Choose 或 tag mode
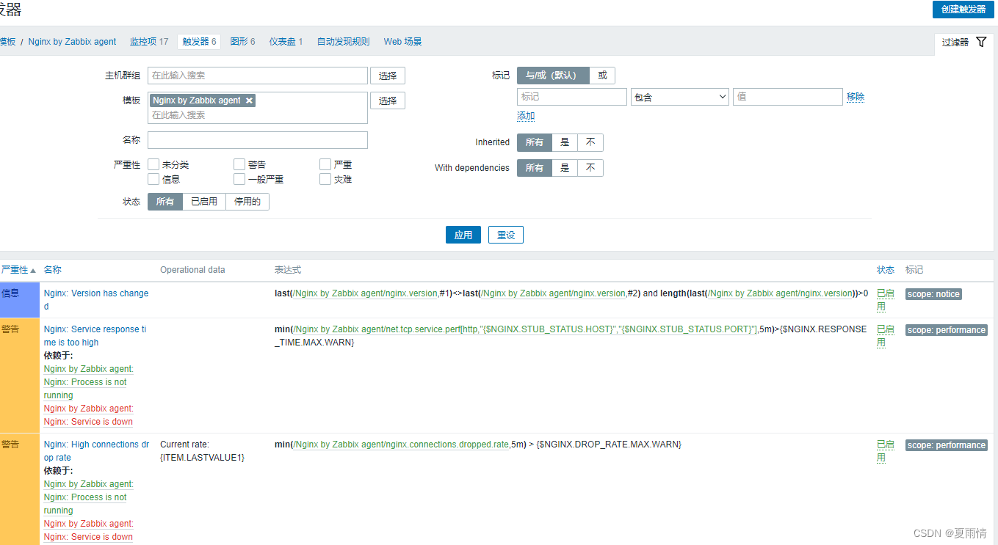The image size is (998, 545). click(602, 75)
